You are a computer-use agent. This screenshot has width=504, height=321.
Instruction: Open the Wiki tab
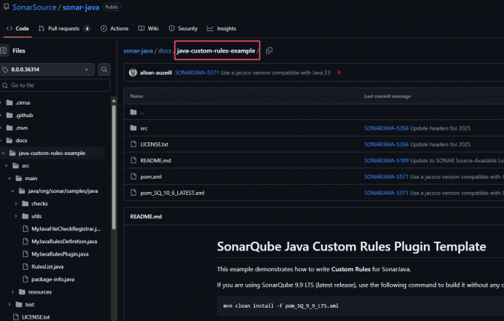point(148,28)
